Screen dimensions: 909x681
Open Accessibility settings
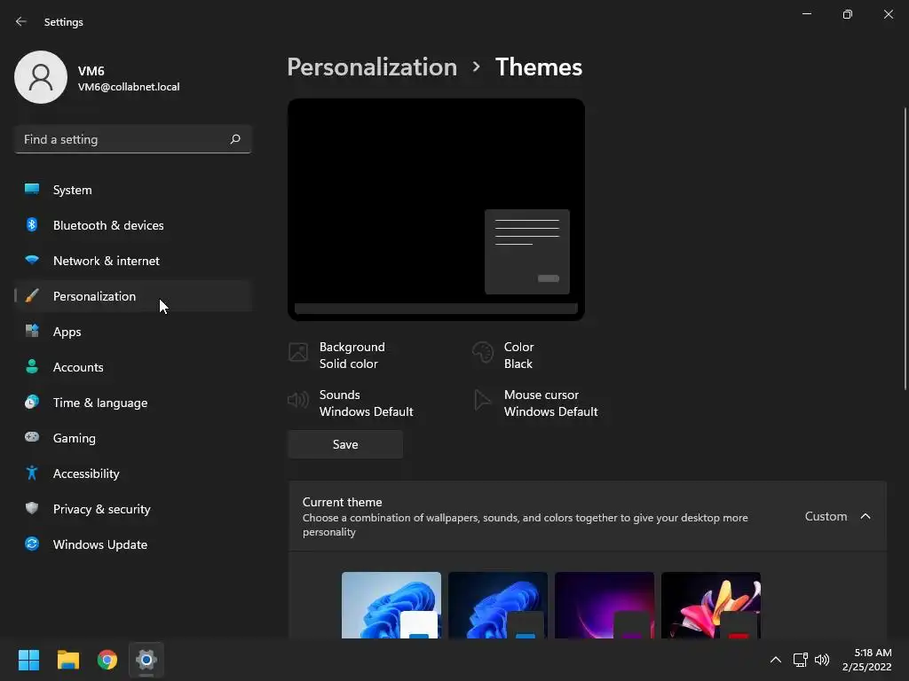(133, 474)
